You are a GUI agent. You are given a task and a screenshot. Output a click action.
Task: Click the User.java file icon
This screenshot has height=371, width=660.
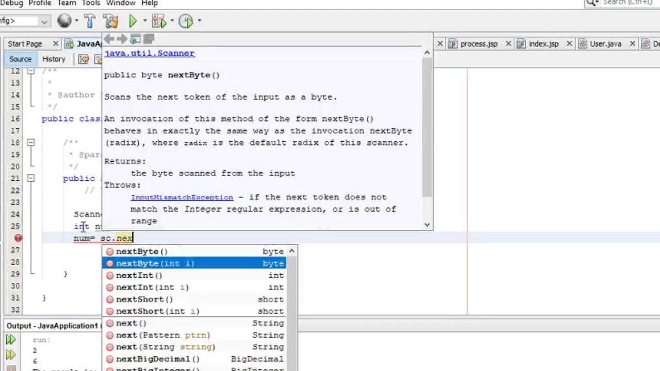click(582, 44)
